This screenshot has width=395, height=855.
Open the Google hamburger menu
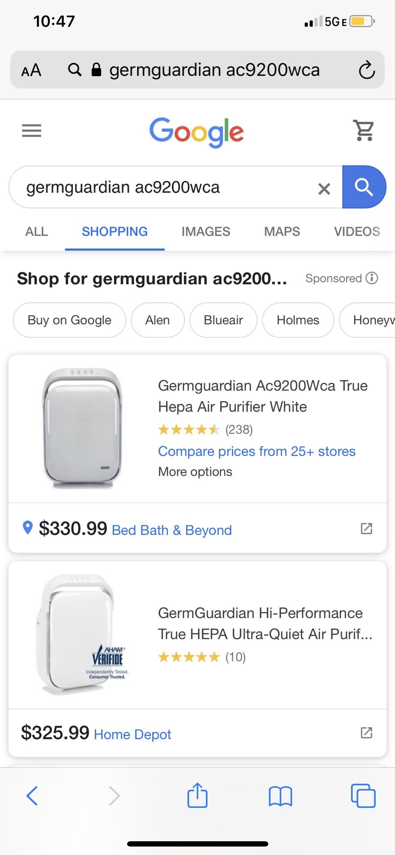coord(32,130)
